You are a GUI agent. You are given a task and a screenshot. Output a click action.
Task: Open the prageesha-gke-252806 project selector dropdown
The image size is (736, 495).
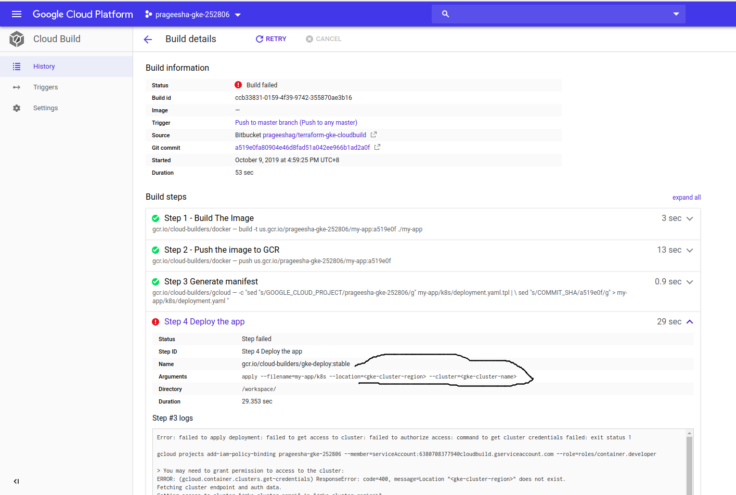coord(192,15)
